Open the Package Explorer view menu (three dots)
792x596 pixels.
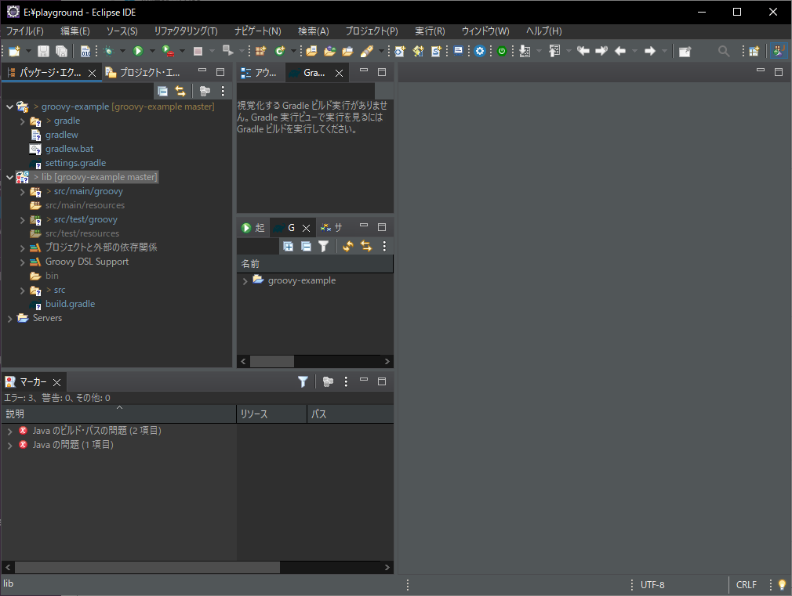223,91
